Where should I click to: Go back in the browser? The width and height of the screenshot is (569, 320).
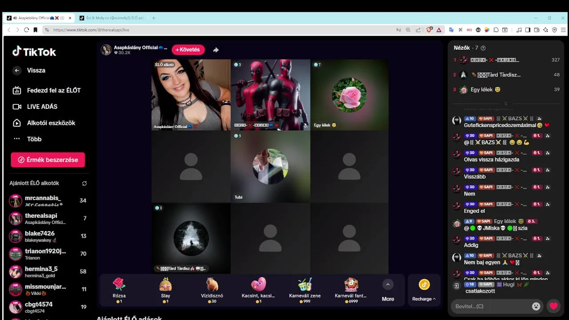(9, 30)
